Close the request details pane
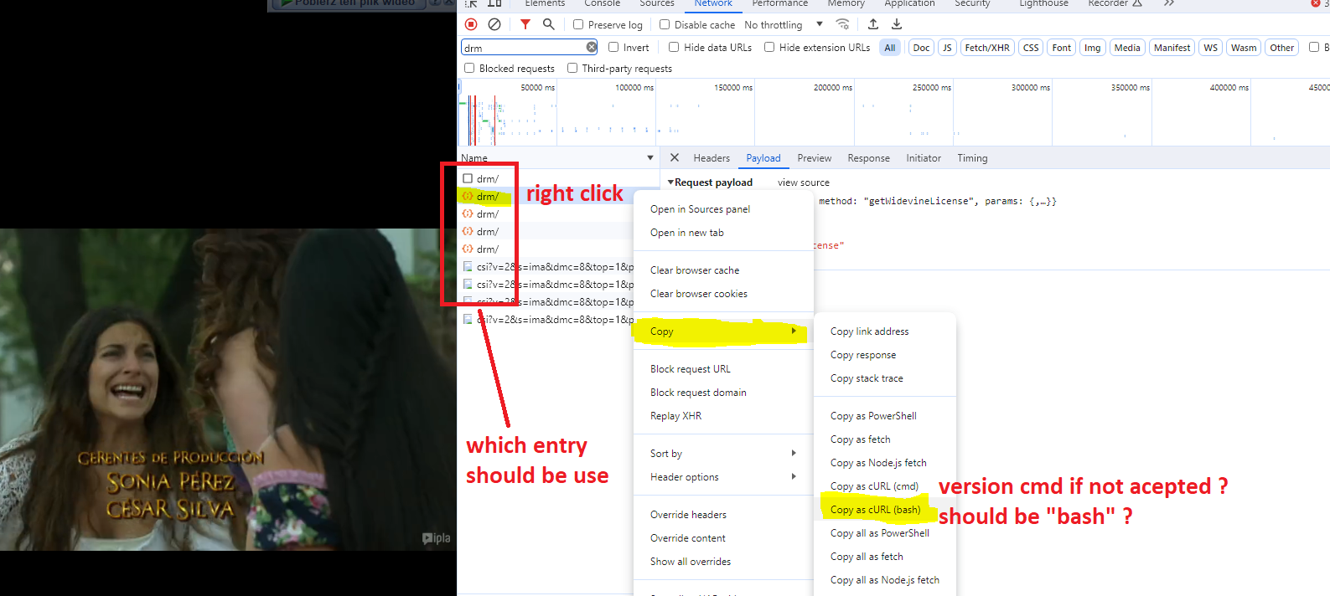Screen dimensions: 1330x596 coord(675,157)
